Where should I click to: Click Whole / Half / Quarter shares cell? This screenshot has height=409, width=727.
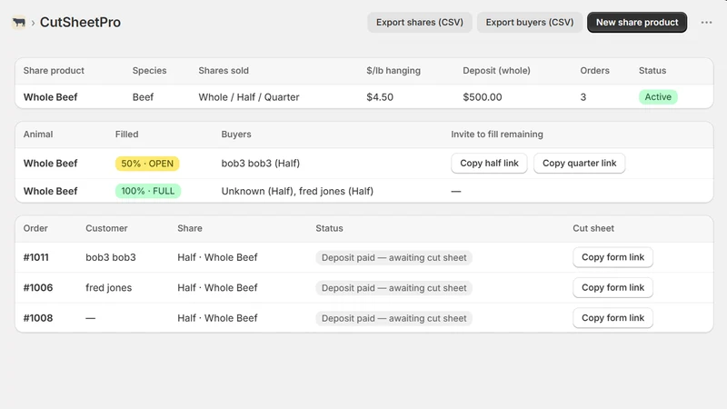pyautogui.click(x=249, y=97)
